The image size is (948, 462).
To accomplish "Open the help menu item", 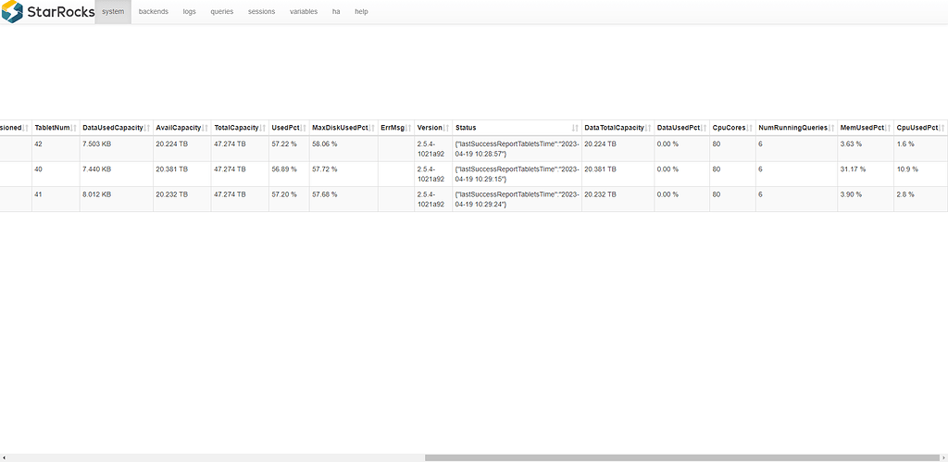I will 361,12.
